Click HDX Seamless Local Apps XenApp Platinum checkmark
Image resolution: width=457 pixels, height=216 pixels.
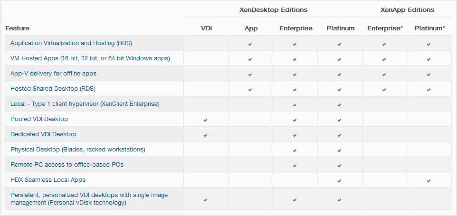428,181
